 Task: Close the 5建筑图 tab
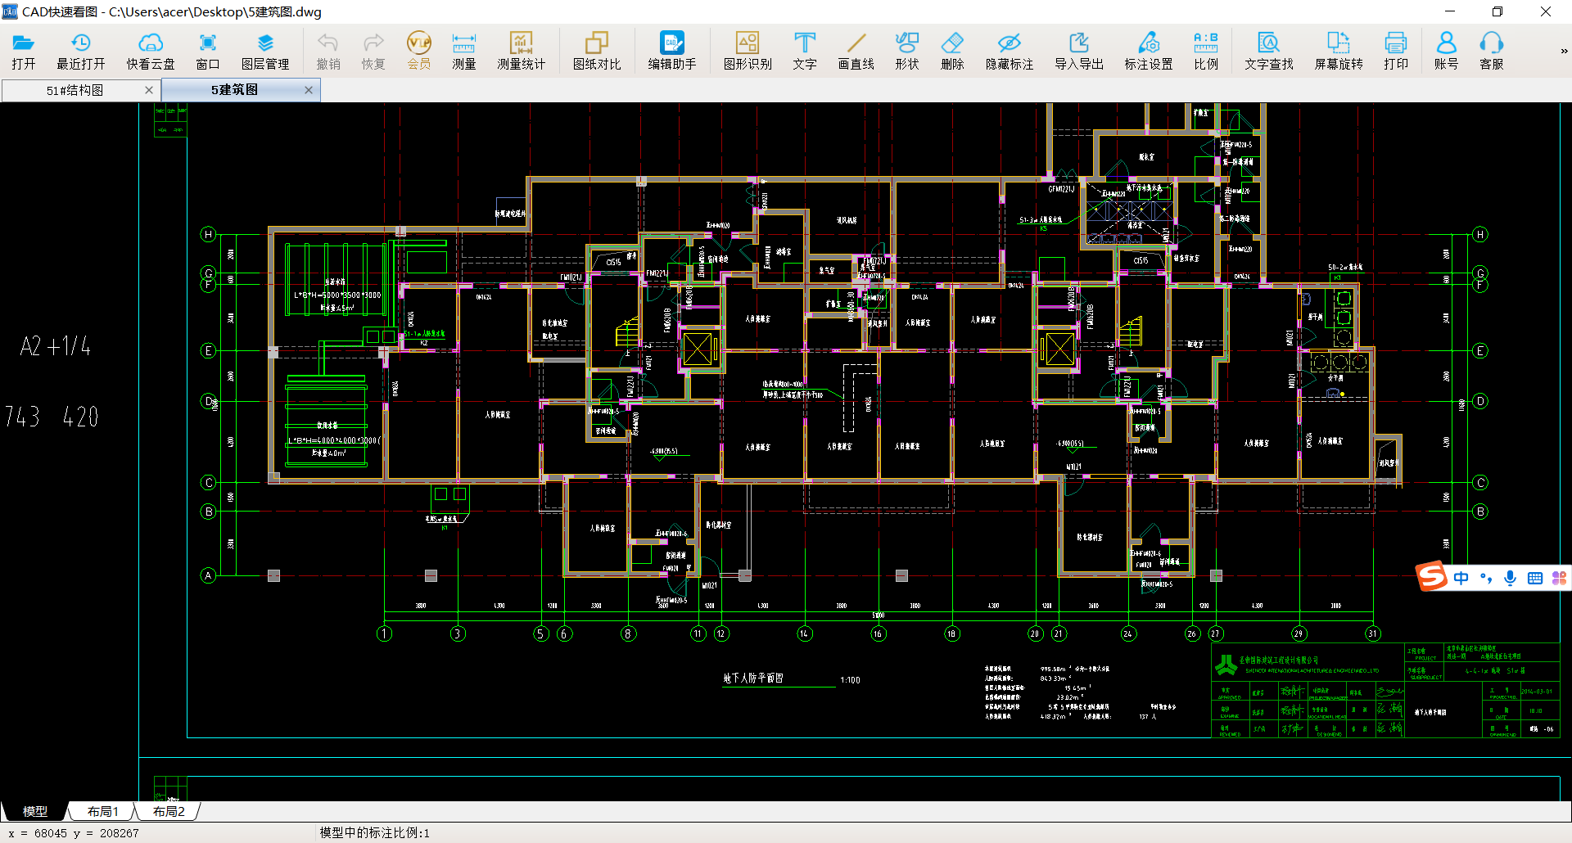coord(309,90)
